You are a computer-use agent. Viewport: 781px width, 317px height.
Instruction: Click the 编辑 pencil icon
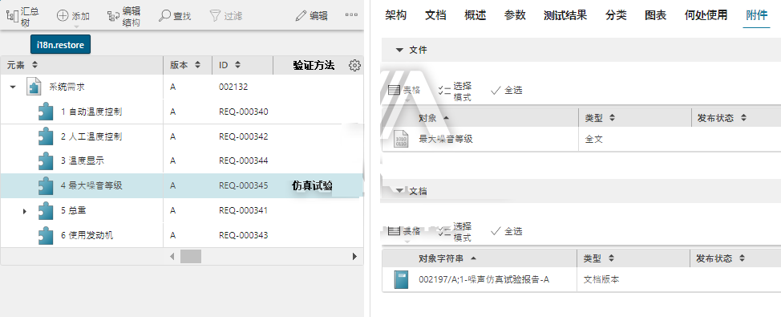point(301,16)
